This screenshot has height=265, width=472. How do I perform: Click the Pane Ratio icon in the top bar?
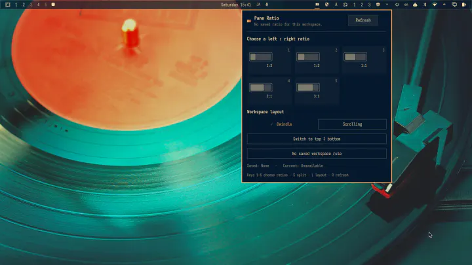coord(317,5)
